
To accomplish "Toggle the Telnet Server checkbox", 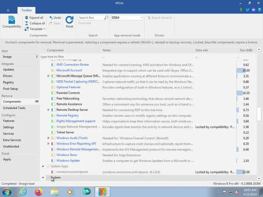I will click(53, 132).
